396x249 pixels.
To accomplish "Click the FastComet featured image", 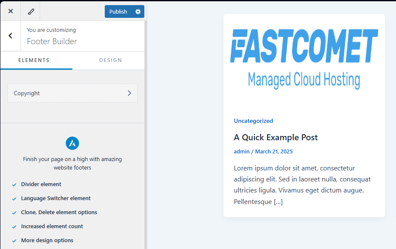I will click(x=304, y=57).
